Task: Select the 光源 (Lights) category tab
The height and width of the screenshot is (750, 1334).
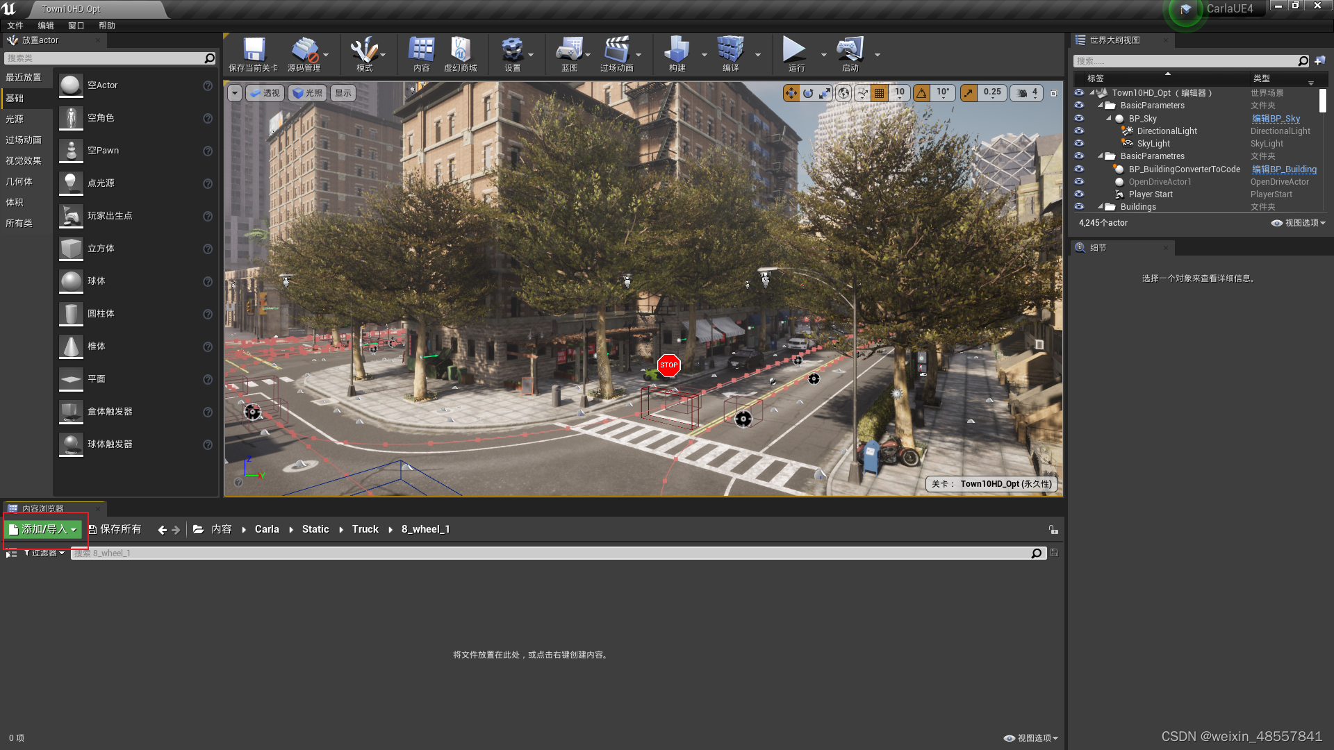Action: [15, 119]
